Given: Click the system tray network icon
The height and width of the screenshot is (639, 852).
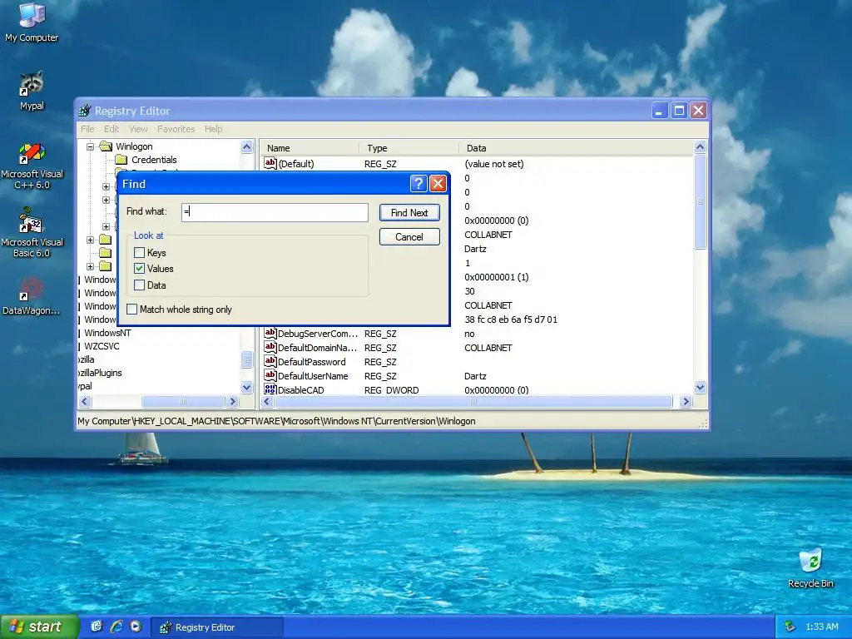Looking at the screenshot, I should coord(790,627).
